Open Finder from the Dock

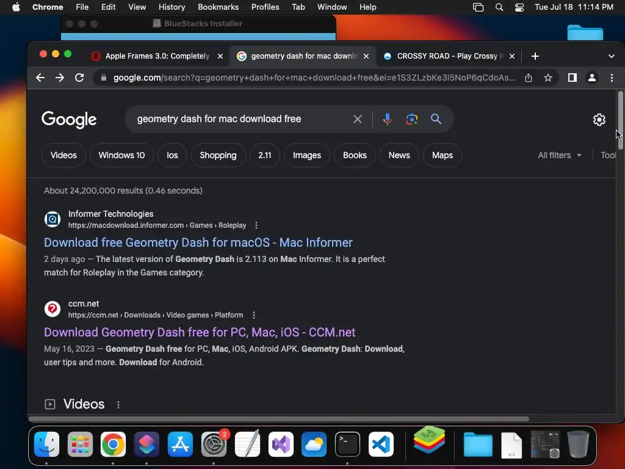tap(46, 445)
